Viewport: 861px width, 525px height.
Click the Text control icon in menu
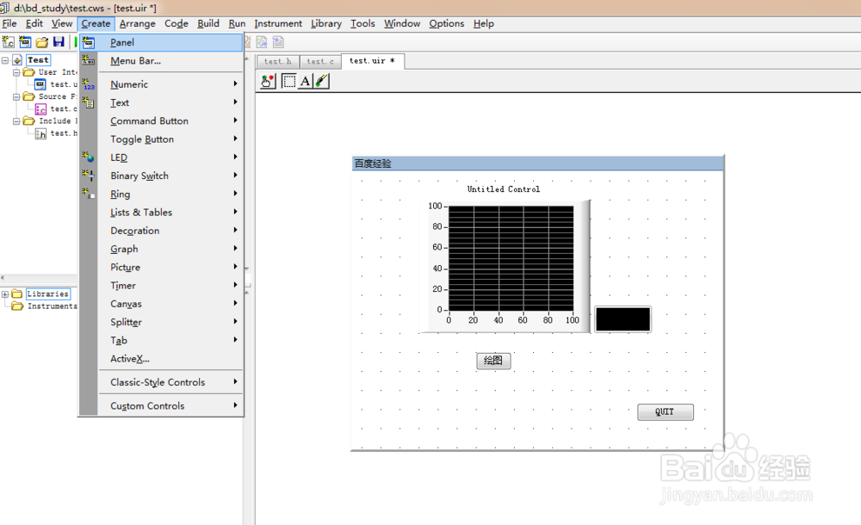coord(89,102)
